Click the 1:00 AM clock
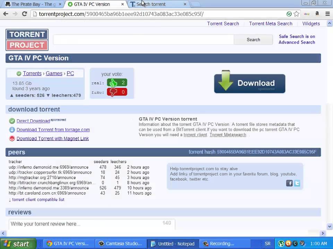The image size is (333, 249). tap(318, 244)
